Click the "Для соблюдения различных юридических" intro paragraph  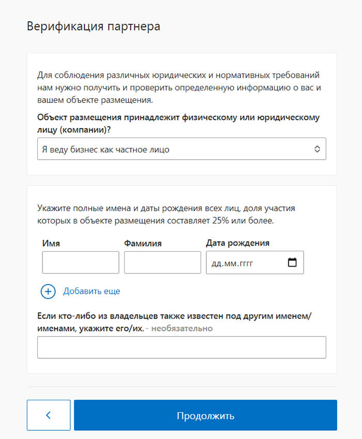pyautogui.click(x=179, y=87)
